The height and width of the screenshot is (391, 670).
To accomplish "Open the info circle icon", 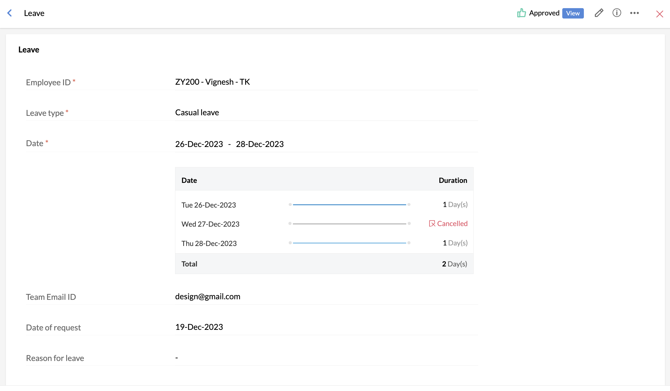I will tap(616, 13).
